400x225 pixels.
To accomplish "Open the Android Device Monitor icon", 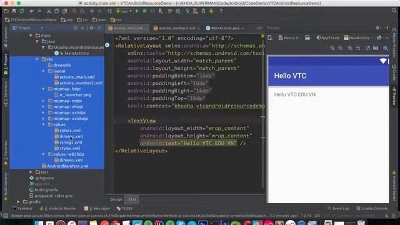I will pos(211,11).
